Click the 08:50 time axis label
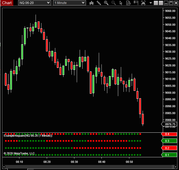 [129, 162]
